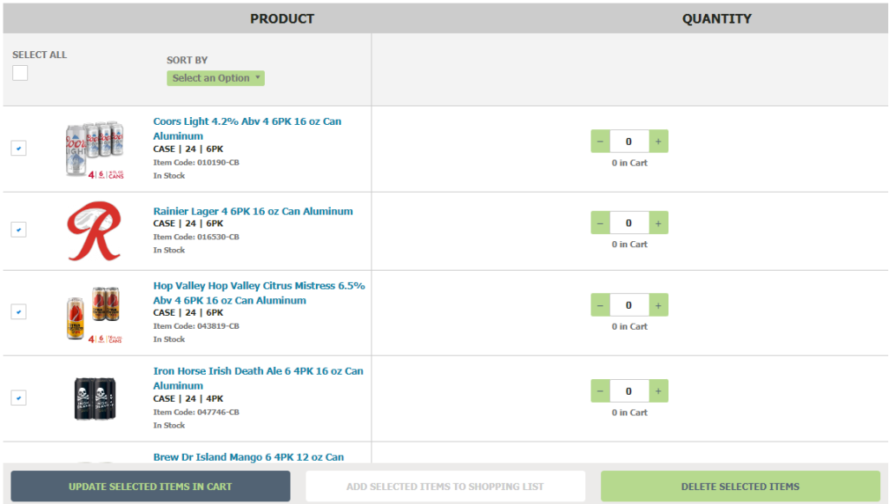The width and height of the screenshot is (889, 504).
Task: Open the Coors Light product image
Action: point(95,149)
